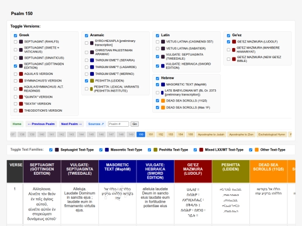
Task: Go to the Previous Psalm
Action: [41, 124]
